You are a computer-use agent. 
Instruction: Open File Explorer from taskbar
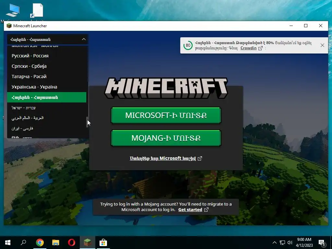point(56,243)
